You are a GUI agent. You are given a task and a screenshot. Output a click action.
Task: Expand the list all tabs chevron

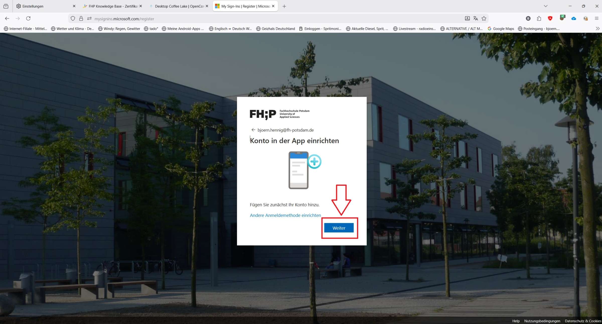(x=546, y=6)
